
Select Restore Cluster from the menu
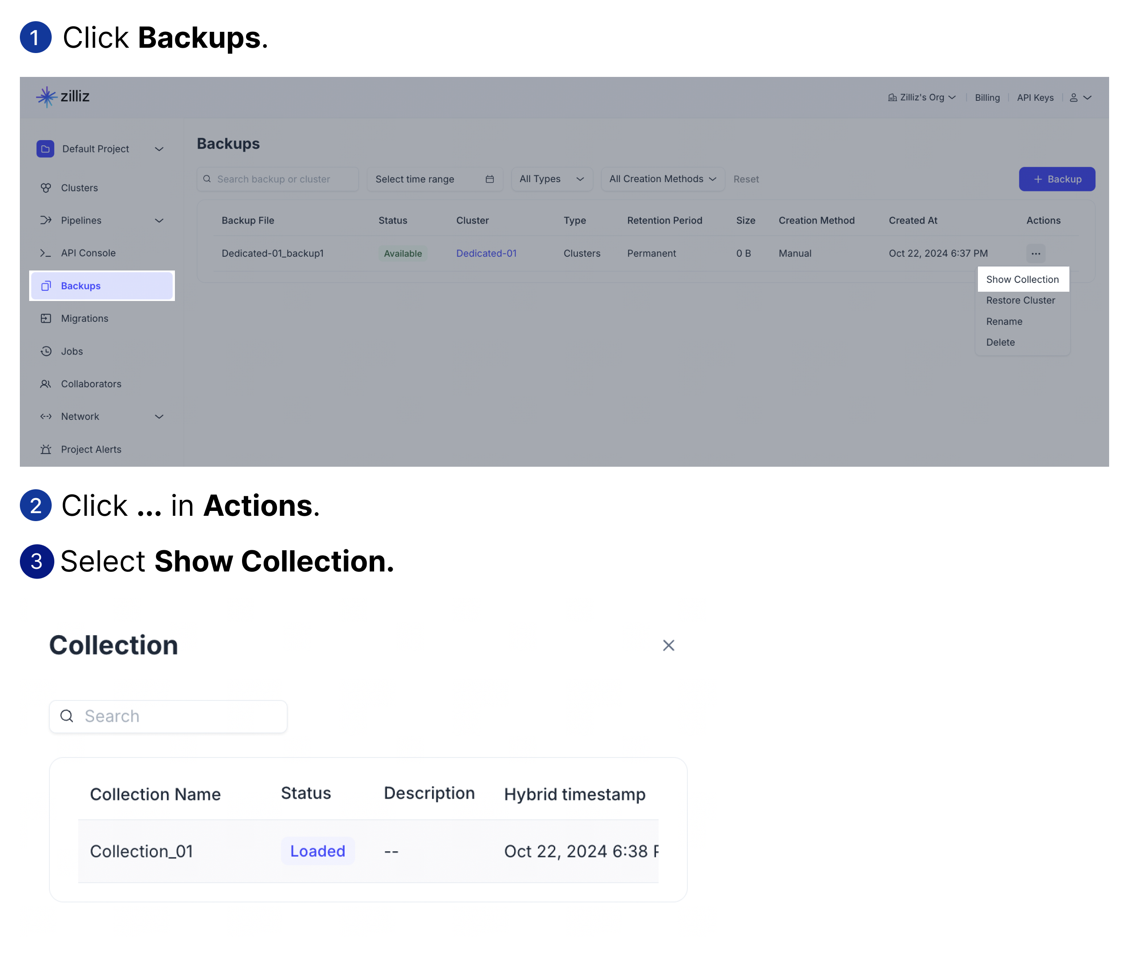1020,300
